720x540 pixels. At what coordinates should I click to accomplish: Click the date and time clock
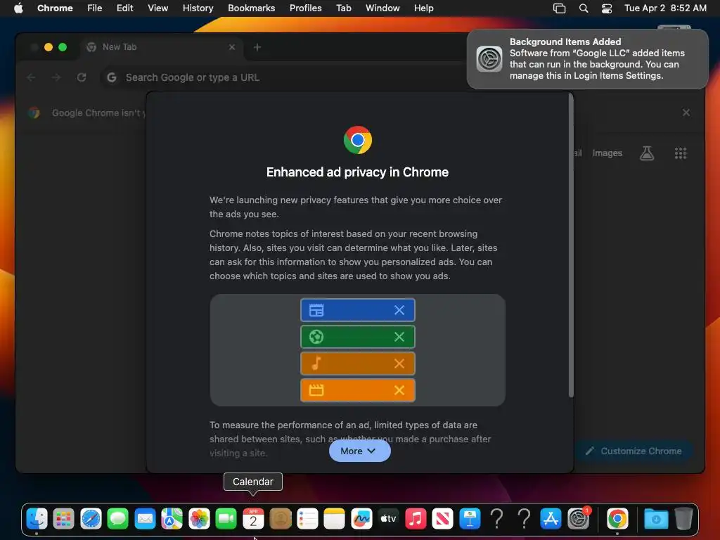pos(665,8)
